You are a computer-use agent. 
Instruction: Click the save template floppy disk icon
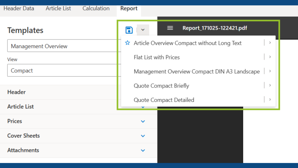click(x=129, y=30)
